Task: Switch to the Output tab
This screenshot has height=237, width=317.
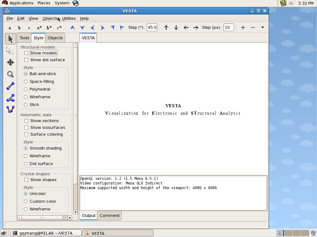Action: click(89, 215)
